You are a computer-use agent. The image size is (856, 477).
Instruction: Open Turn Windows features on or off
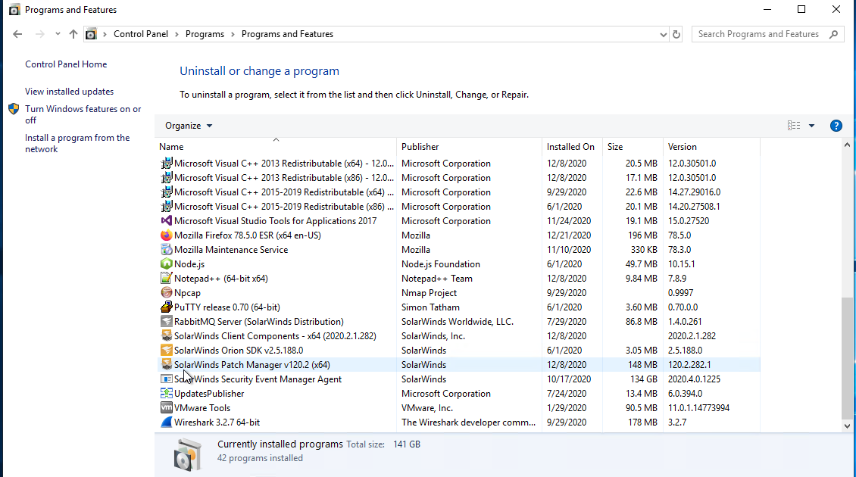pyautogui.click(x=83, y=114)
